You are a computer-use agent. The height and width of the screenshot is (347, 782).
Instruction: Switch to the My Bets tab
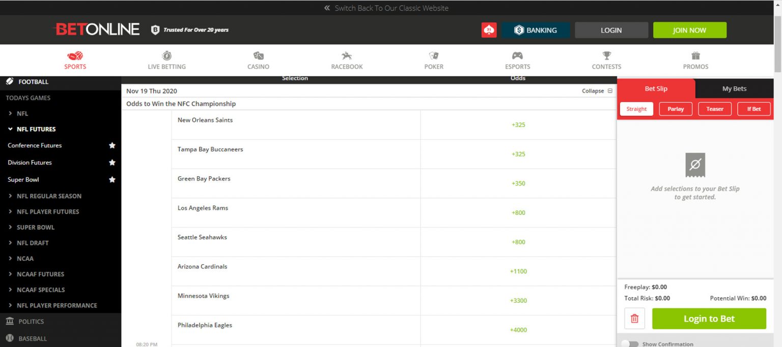(734, 88)
